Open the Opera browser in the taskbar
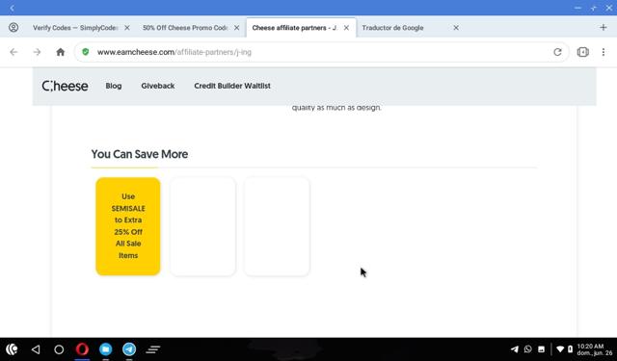 point(82,348)
